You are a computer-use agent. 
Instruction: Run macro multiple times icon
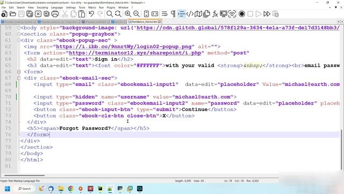click(267, 14)
